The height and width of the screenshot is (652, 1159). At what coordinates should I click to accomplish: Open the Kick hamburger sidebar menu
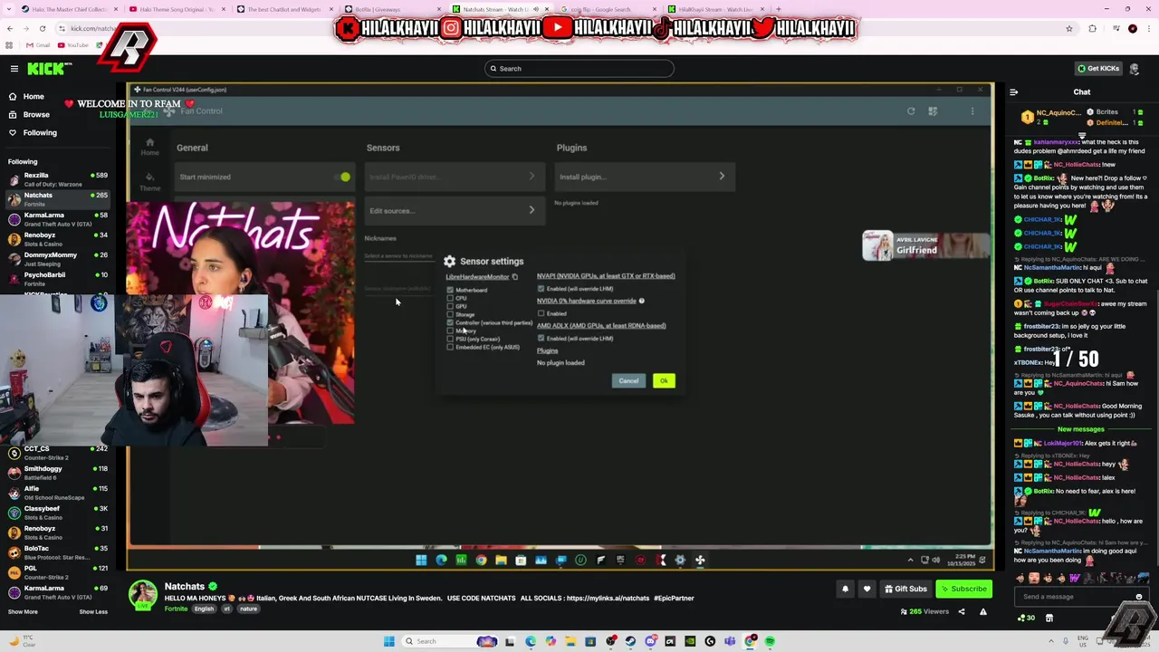point(14,69)
